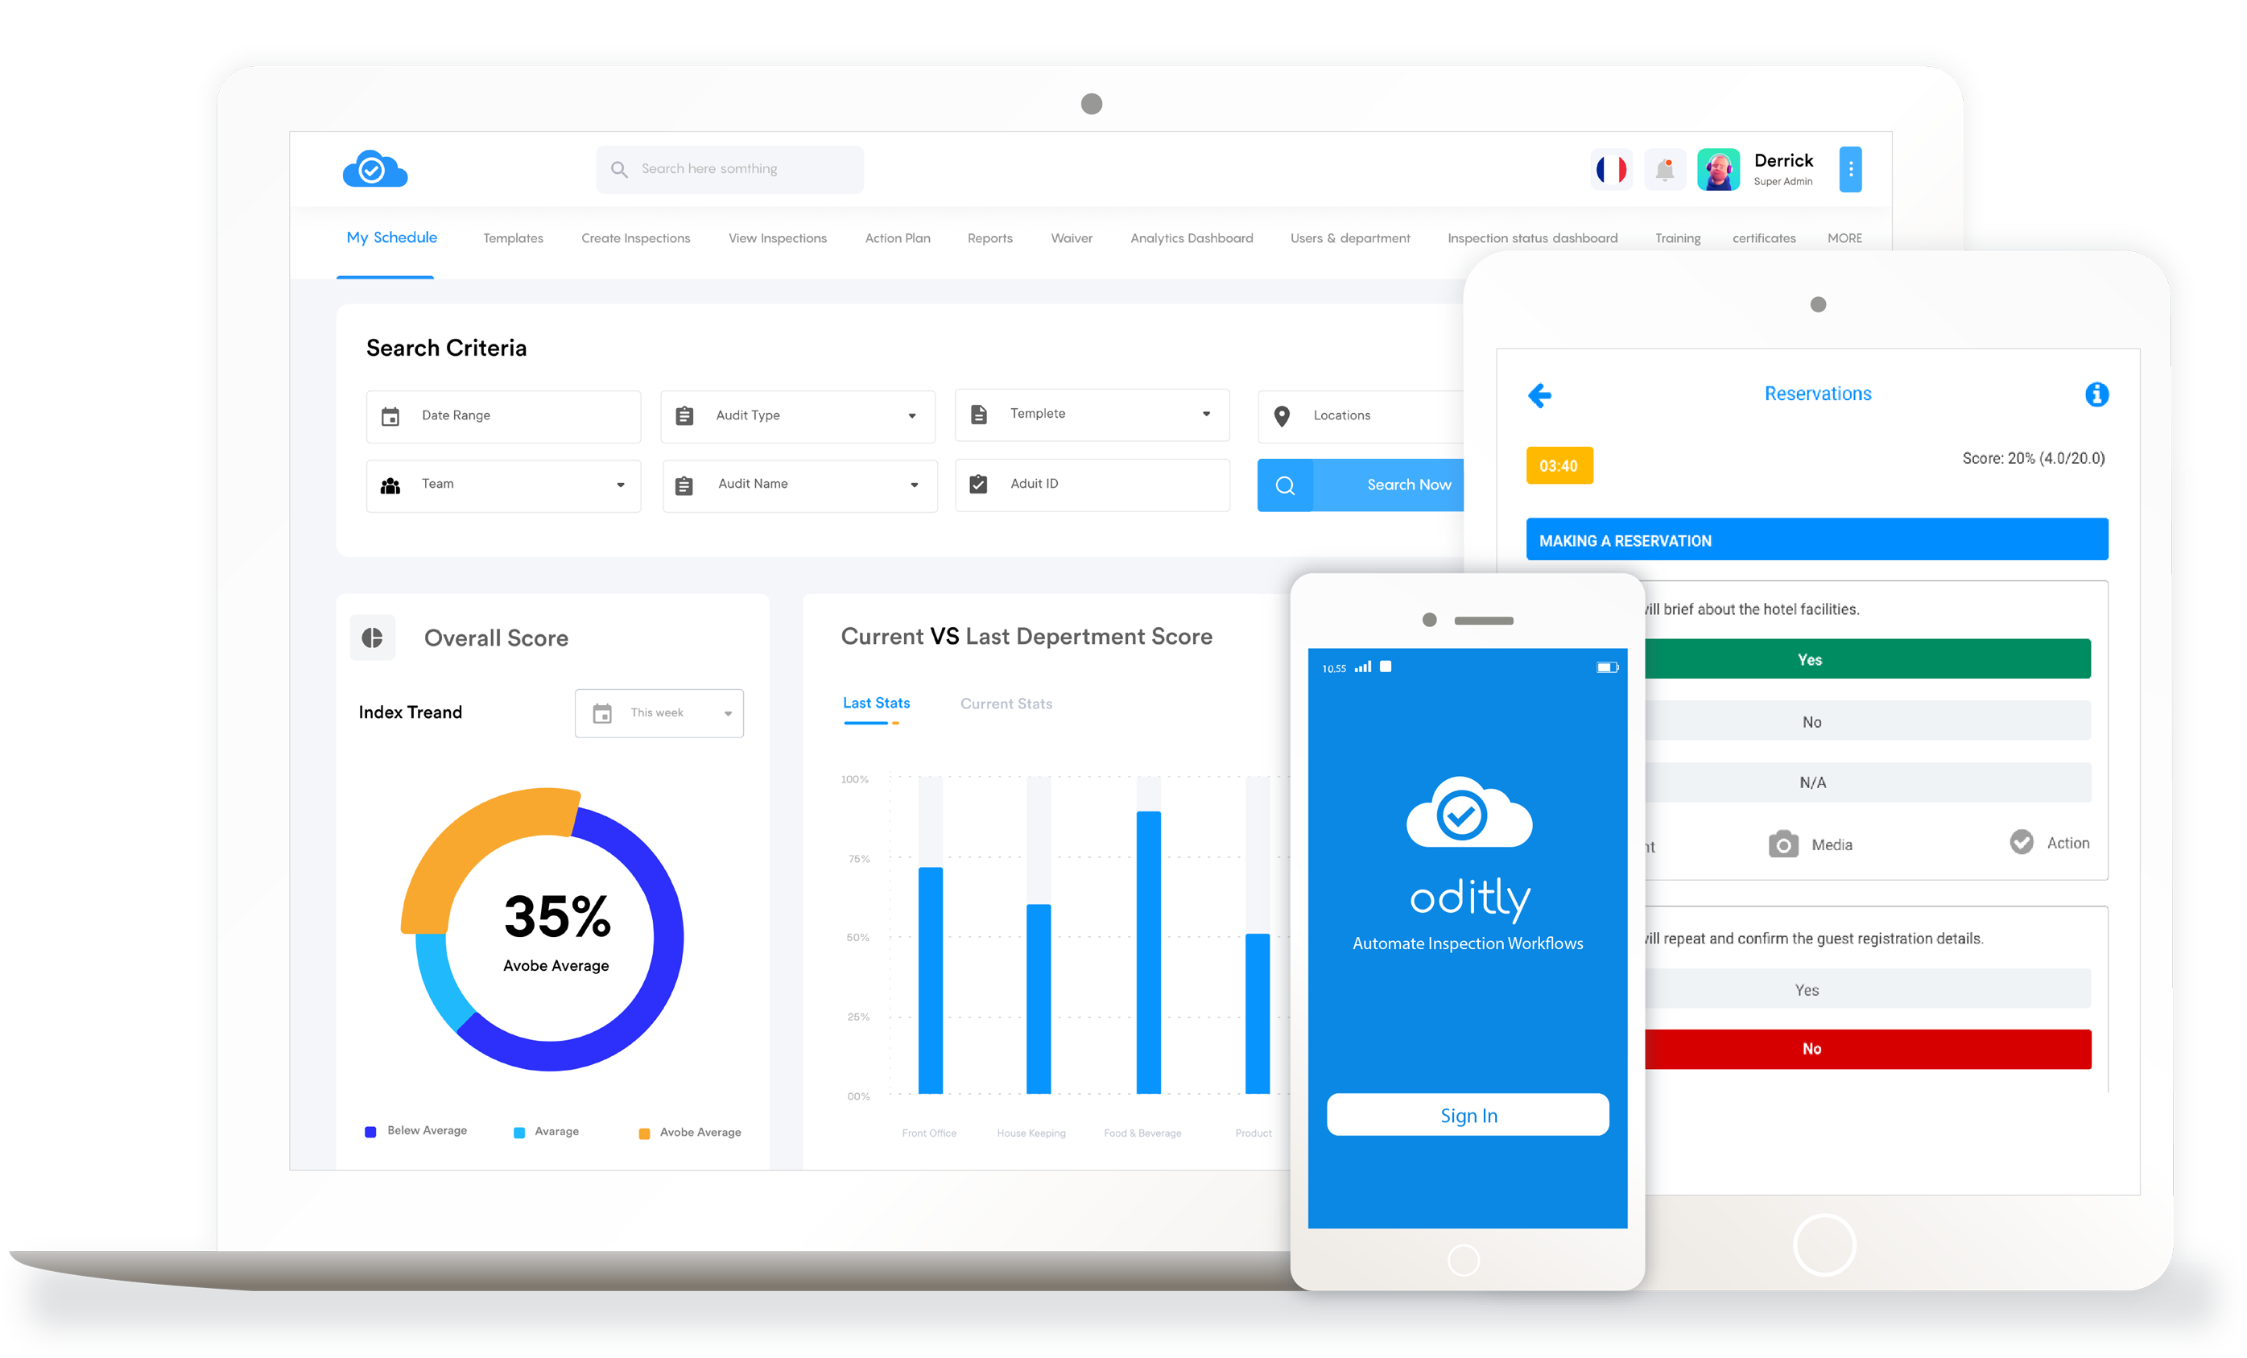This screenshot has height=1358, width=2247.
Task: Expand the Team dropdown arrow
Action: (620, 485)
